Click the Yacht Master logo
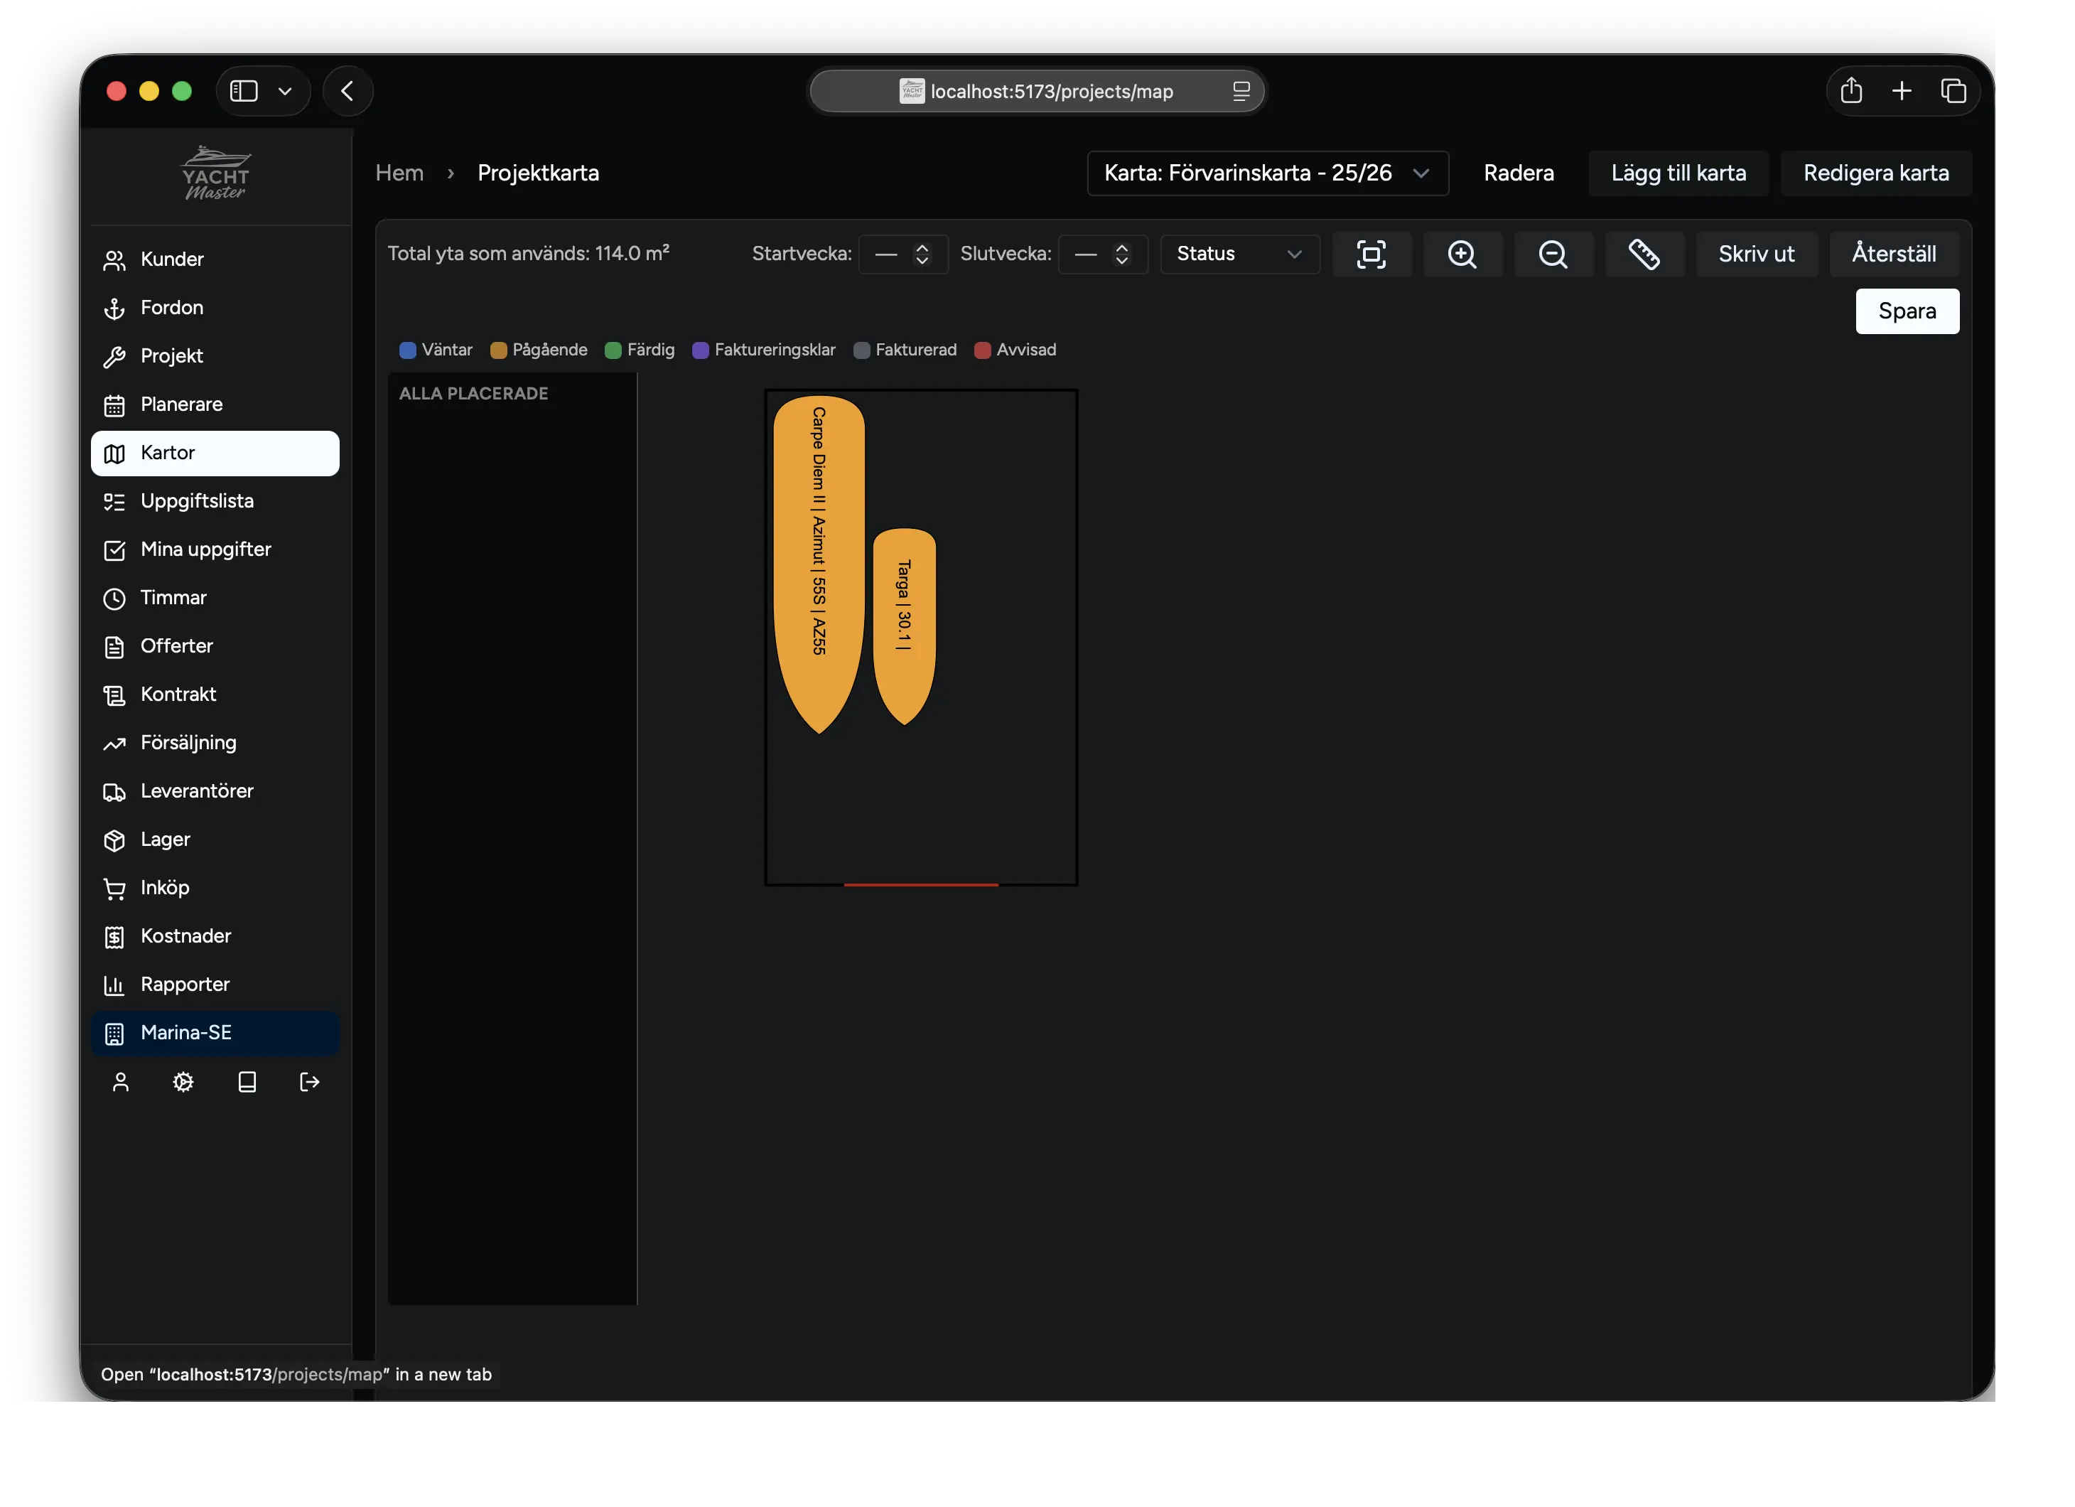Viewport: 2075px width, 1507px height. (x=216, y=173)
